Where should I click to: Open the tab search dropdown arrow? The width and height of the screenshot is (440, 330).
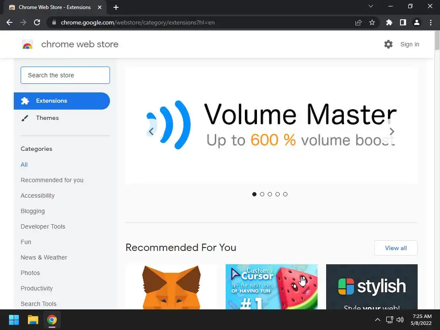371,6
